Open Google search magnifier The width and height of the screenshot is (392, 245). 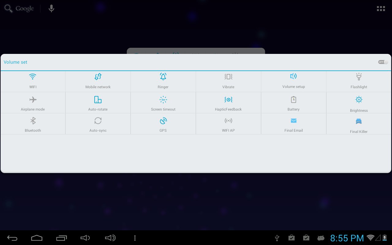click(x=8, y=9)
